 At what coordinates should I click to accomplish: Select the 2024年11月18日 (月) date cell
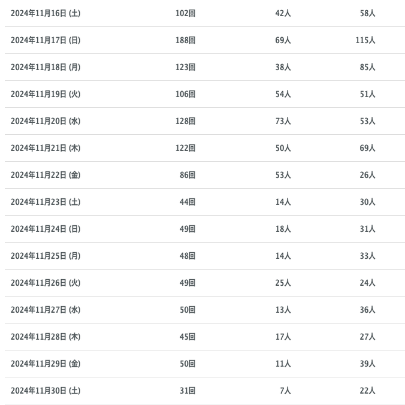pyautogui.click(x=46, y=67)
